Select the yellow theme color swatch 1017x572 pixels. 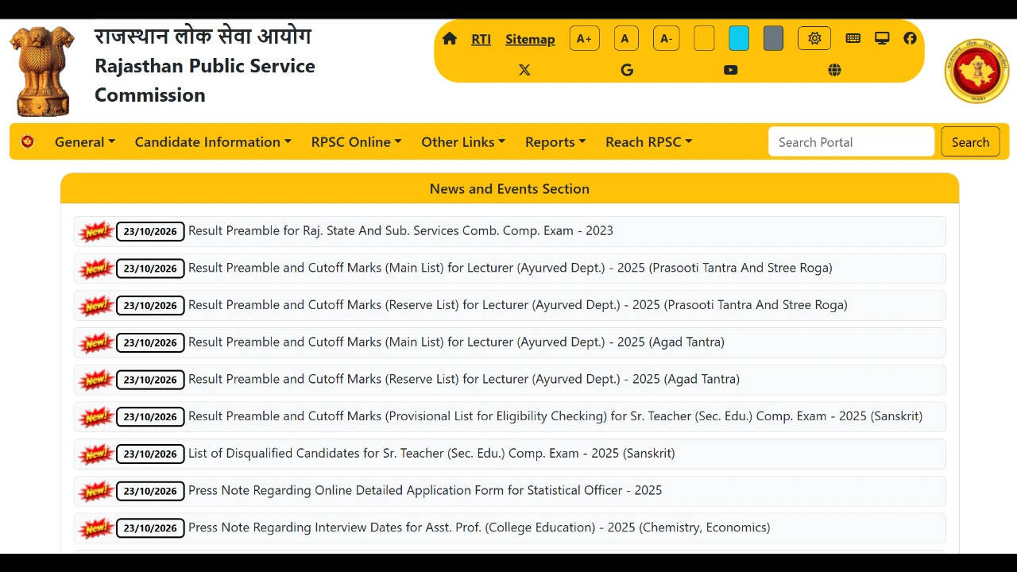[x=704, y=38]
